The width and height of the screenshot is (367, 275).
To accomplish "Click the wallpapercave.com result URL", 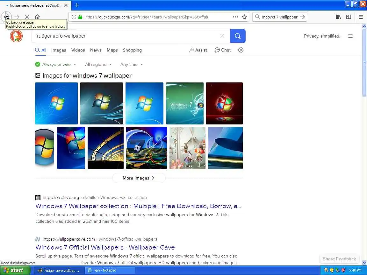I will 100,239.
